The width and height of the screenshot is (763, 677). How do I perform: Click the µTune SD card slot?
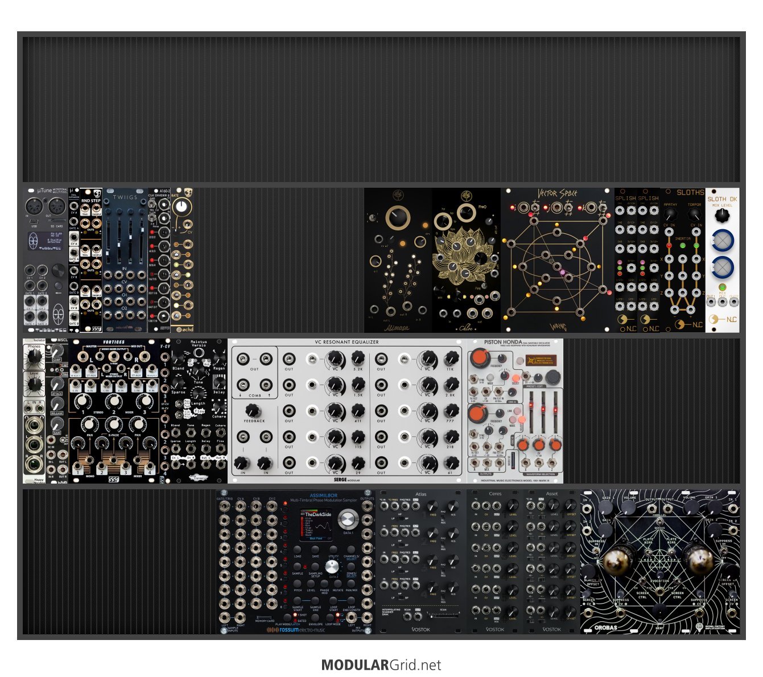pyautogui.click(x=57, y=220)
